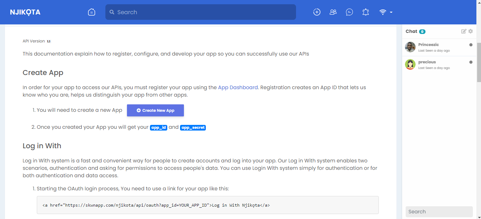Click the Log in With heading

pos(42,146)
